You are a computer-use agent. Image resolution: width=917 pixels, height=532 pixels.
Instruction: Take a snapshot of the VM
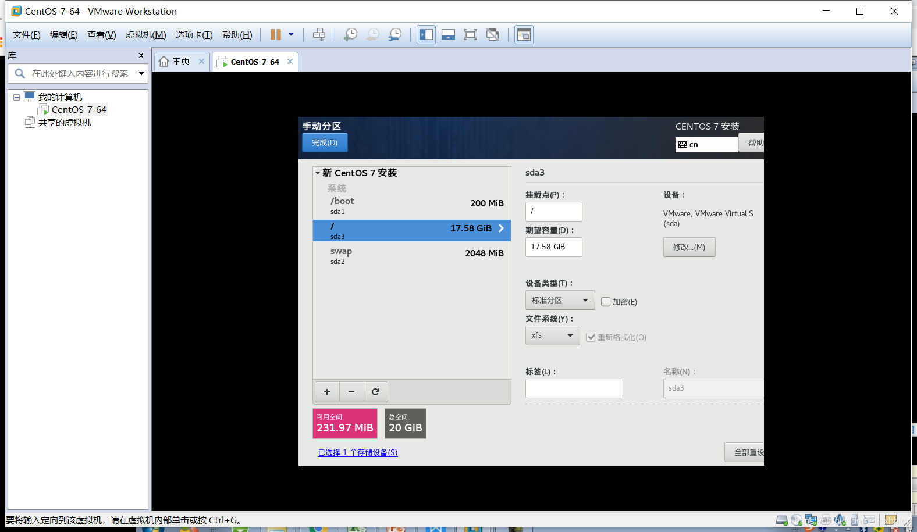pos(350,34)
